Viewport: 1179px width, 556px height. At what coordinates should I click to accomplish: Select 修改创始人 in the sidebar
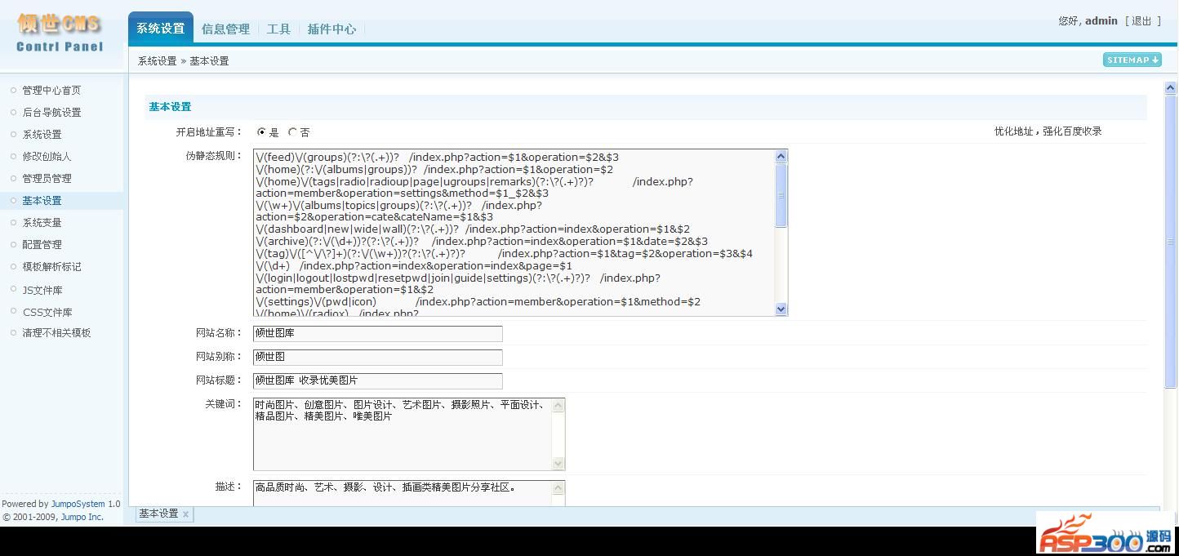tap(47, 157)
